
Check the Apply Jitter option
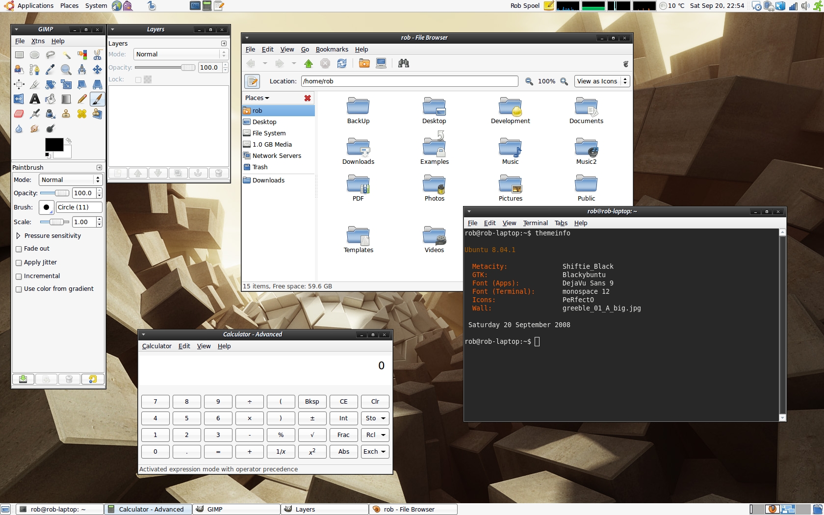[19, 263]
